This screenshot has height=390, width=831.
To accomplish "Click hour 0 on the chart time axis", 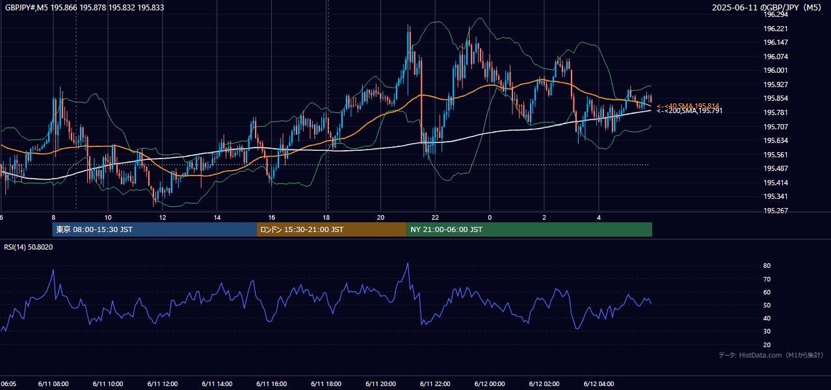I will pos(490,217).
